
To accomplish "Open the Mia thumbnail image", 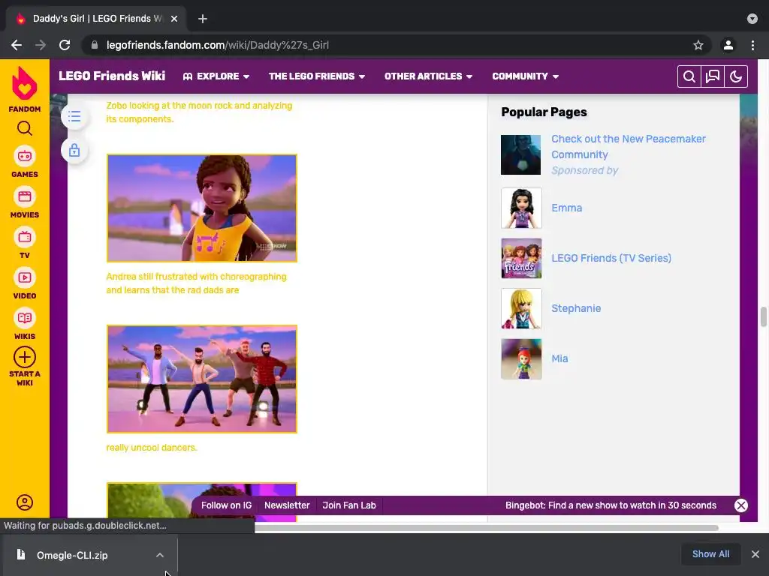I will click(x=521, y=359).
